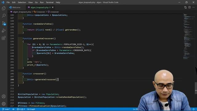Open the Explorer view in activity bar
The width and height of the screenshot is (197, 111).
[x=4, y=8]
